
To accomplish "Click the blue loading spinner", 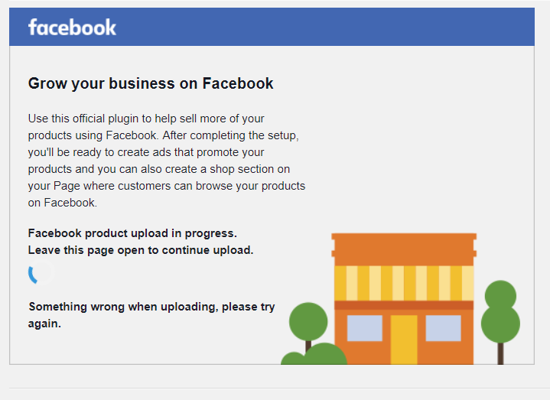I will 41,272.
